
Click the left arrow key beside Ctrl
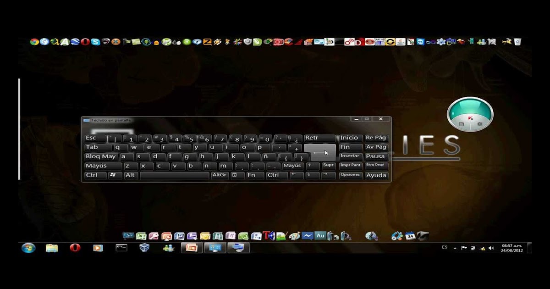(x=297, y=175)
